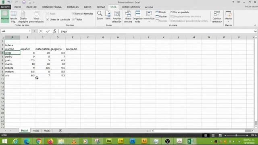The image size is (258, 145).
Task: Click Dividir window option
Action: (161, 12)
